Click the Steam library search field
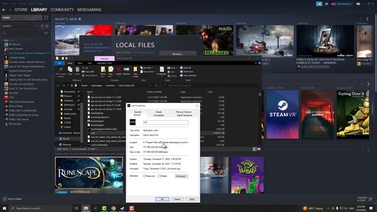 pyautogui.click(x=22, y=33)
